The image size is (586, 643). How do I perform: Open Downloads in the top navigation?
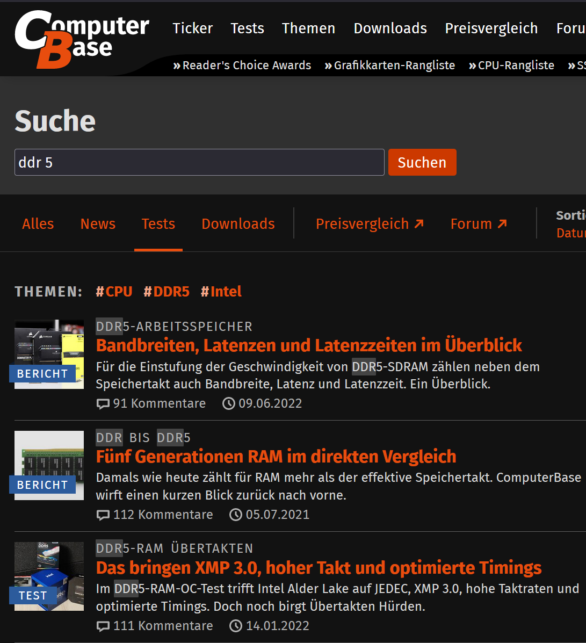[x=390, y=28]
